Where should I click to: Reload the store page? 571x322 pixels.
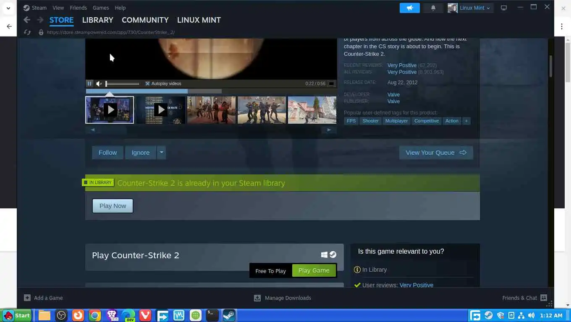tap(27, 32)
